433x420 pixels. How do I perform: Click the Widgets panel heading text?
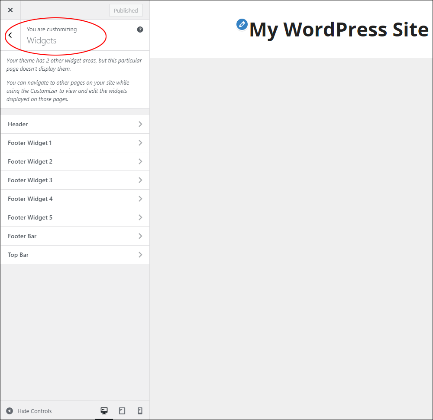point(42,41)
